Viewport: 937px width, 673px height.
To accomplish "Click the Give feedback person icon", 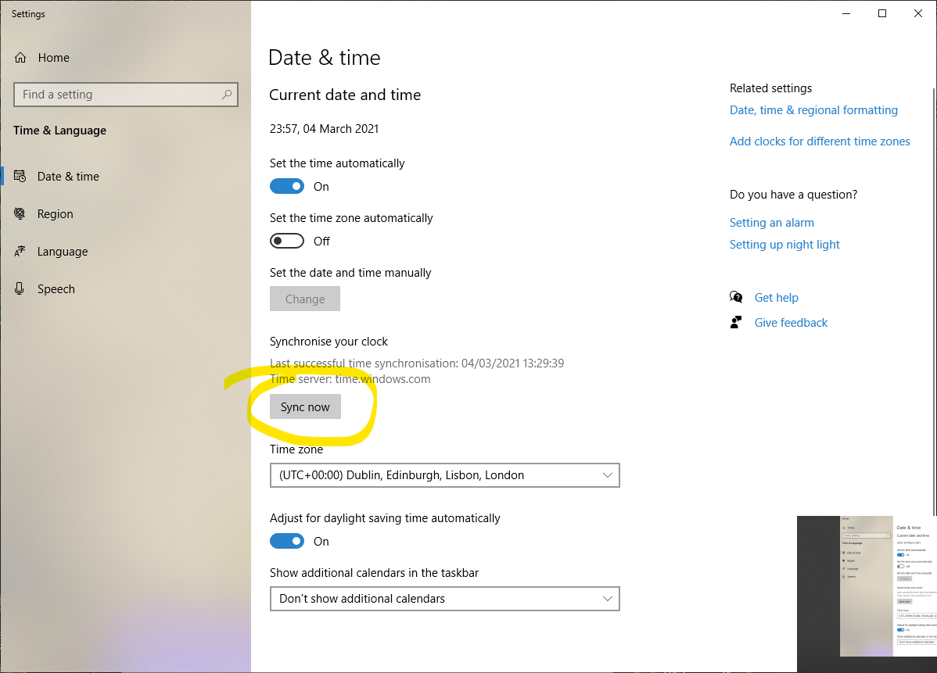I will [x=736, y=322].
